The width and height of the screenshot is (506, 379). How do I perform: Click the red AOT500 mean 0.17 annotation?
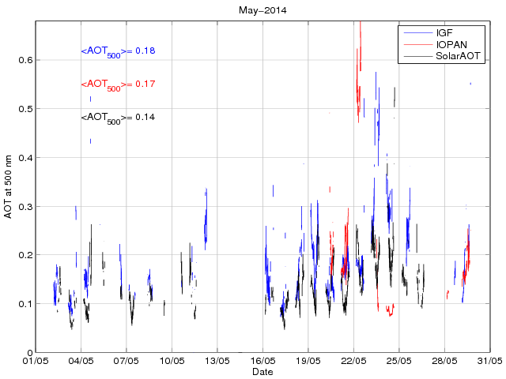click(x=118, y=84)
